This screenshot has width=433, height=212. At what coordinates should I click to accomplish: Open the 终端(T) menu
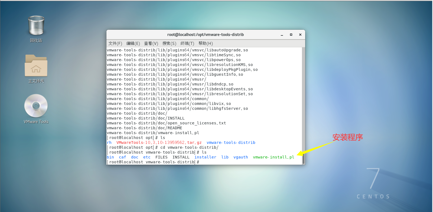187,44
